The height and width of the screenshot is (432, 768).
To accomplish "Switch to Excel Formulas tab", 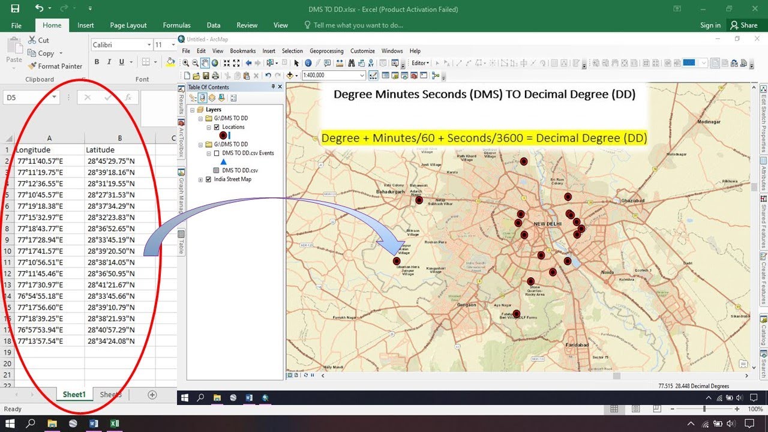I will pyautogui.click(x=176, y=25).
